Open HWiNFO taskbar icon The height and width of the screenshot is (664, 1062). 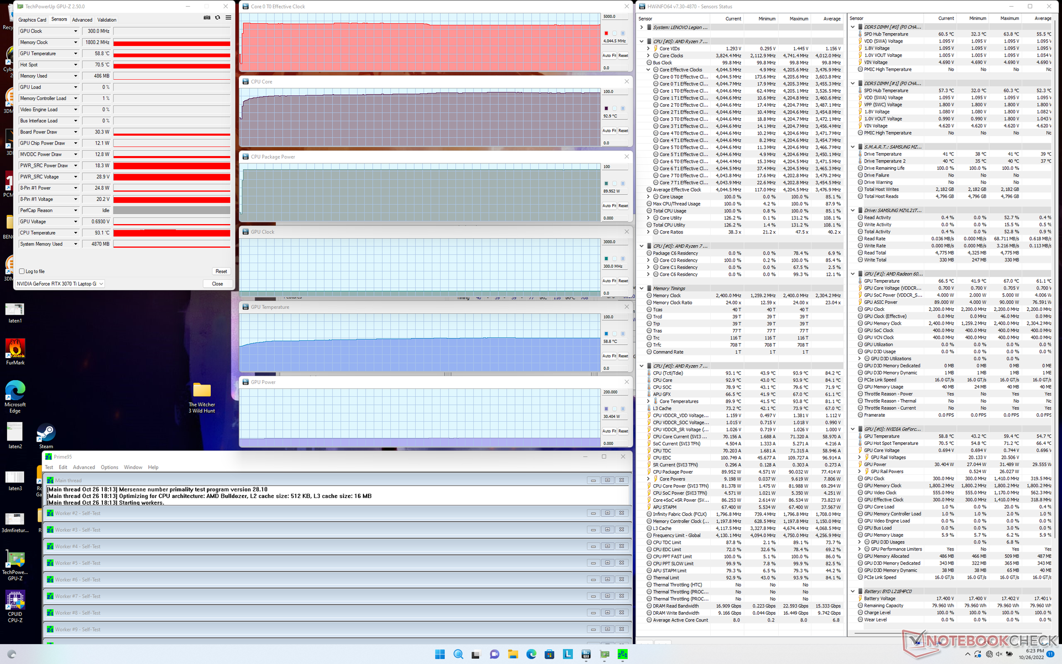[586, 655]
